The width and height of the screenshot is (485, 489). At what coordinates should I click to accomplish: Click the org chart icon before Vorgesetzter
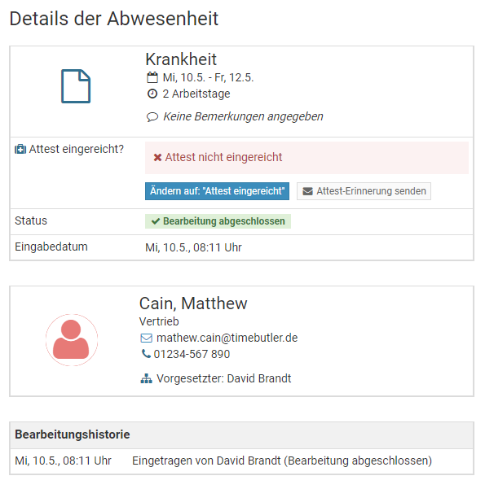146,378
